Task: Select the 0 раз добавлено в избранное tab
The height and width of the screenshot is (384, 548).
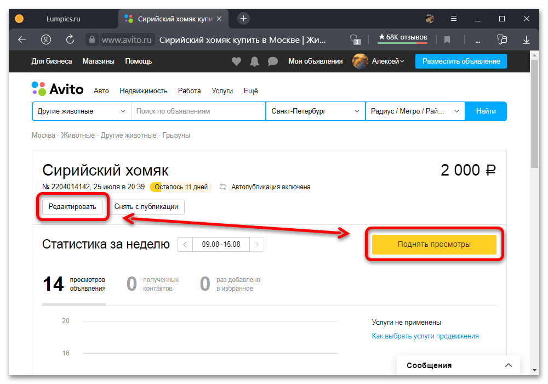Action: (x=230, y=284)
